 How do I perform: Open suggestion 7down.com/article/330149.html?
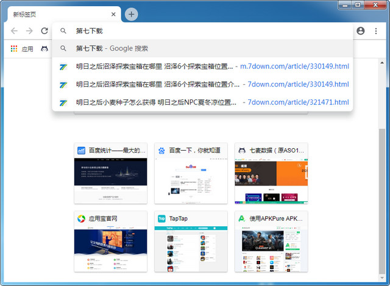tap(202, 84)
